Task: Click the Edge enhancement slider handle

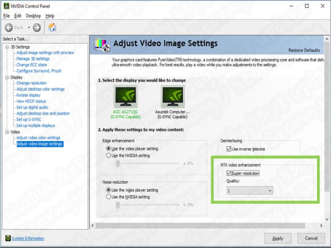Action: [x=118, y=164]
